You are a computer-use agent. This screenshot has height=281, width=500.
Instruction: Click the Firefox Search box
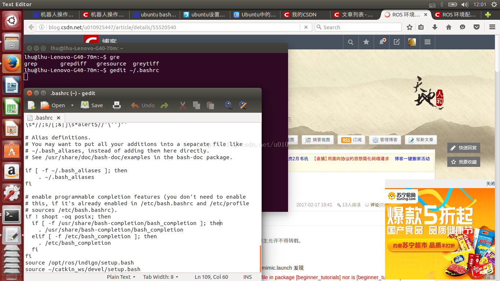pyautogui.click(x=358, y=27)
